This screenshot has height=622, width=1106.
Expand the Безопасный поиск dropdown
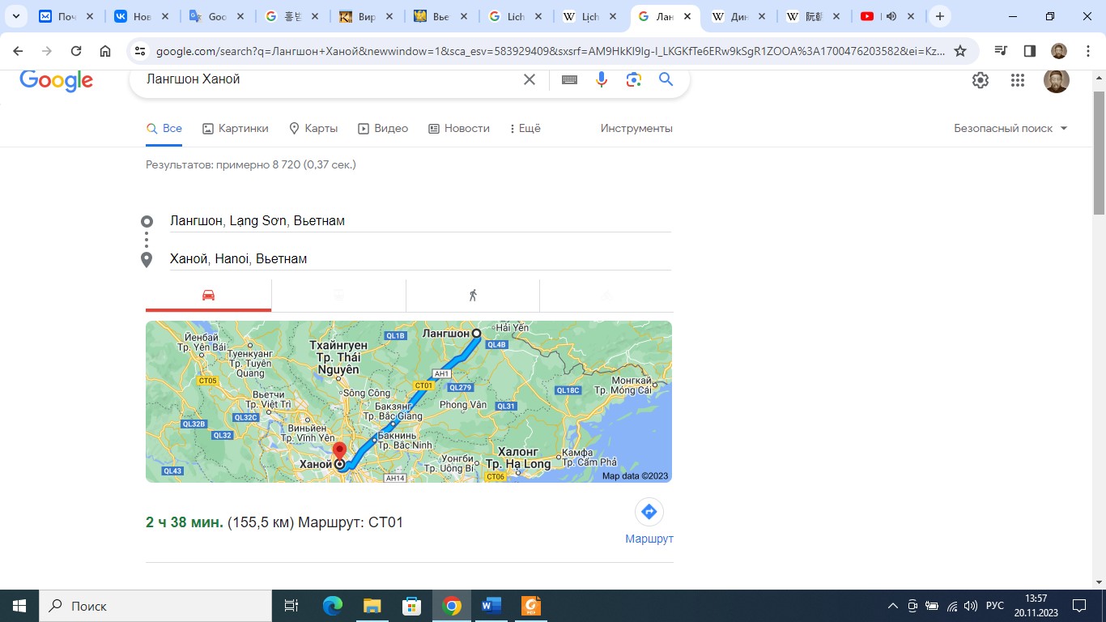tap(1010, 128)
